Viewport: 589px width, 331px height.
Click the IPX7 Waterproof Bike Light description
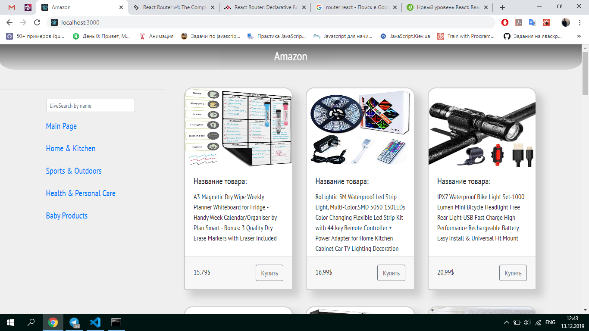(x=481, y=218)
